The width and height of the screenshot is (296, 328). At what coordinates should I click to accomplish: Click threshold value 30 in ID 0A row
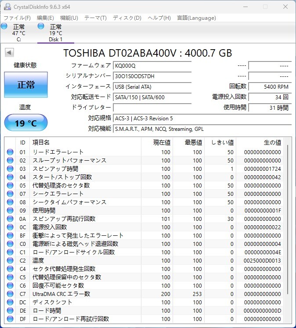(x=230, y=219)
